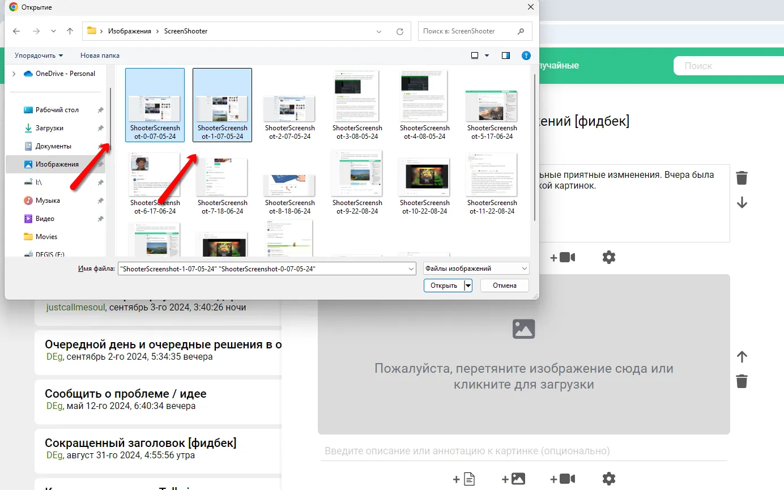Select OneDrive - Personal in sidebar

[59, 74]
